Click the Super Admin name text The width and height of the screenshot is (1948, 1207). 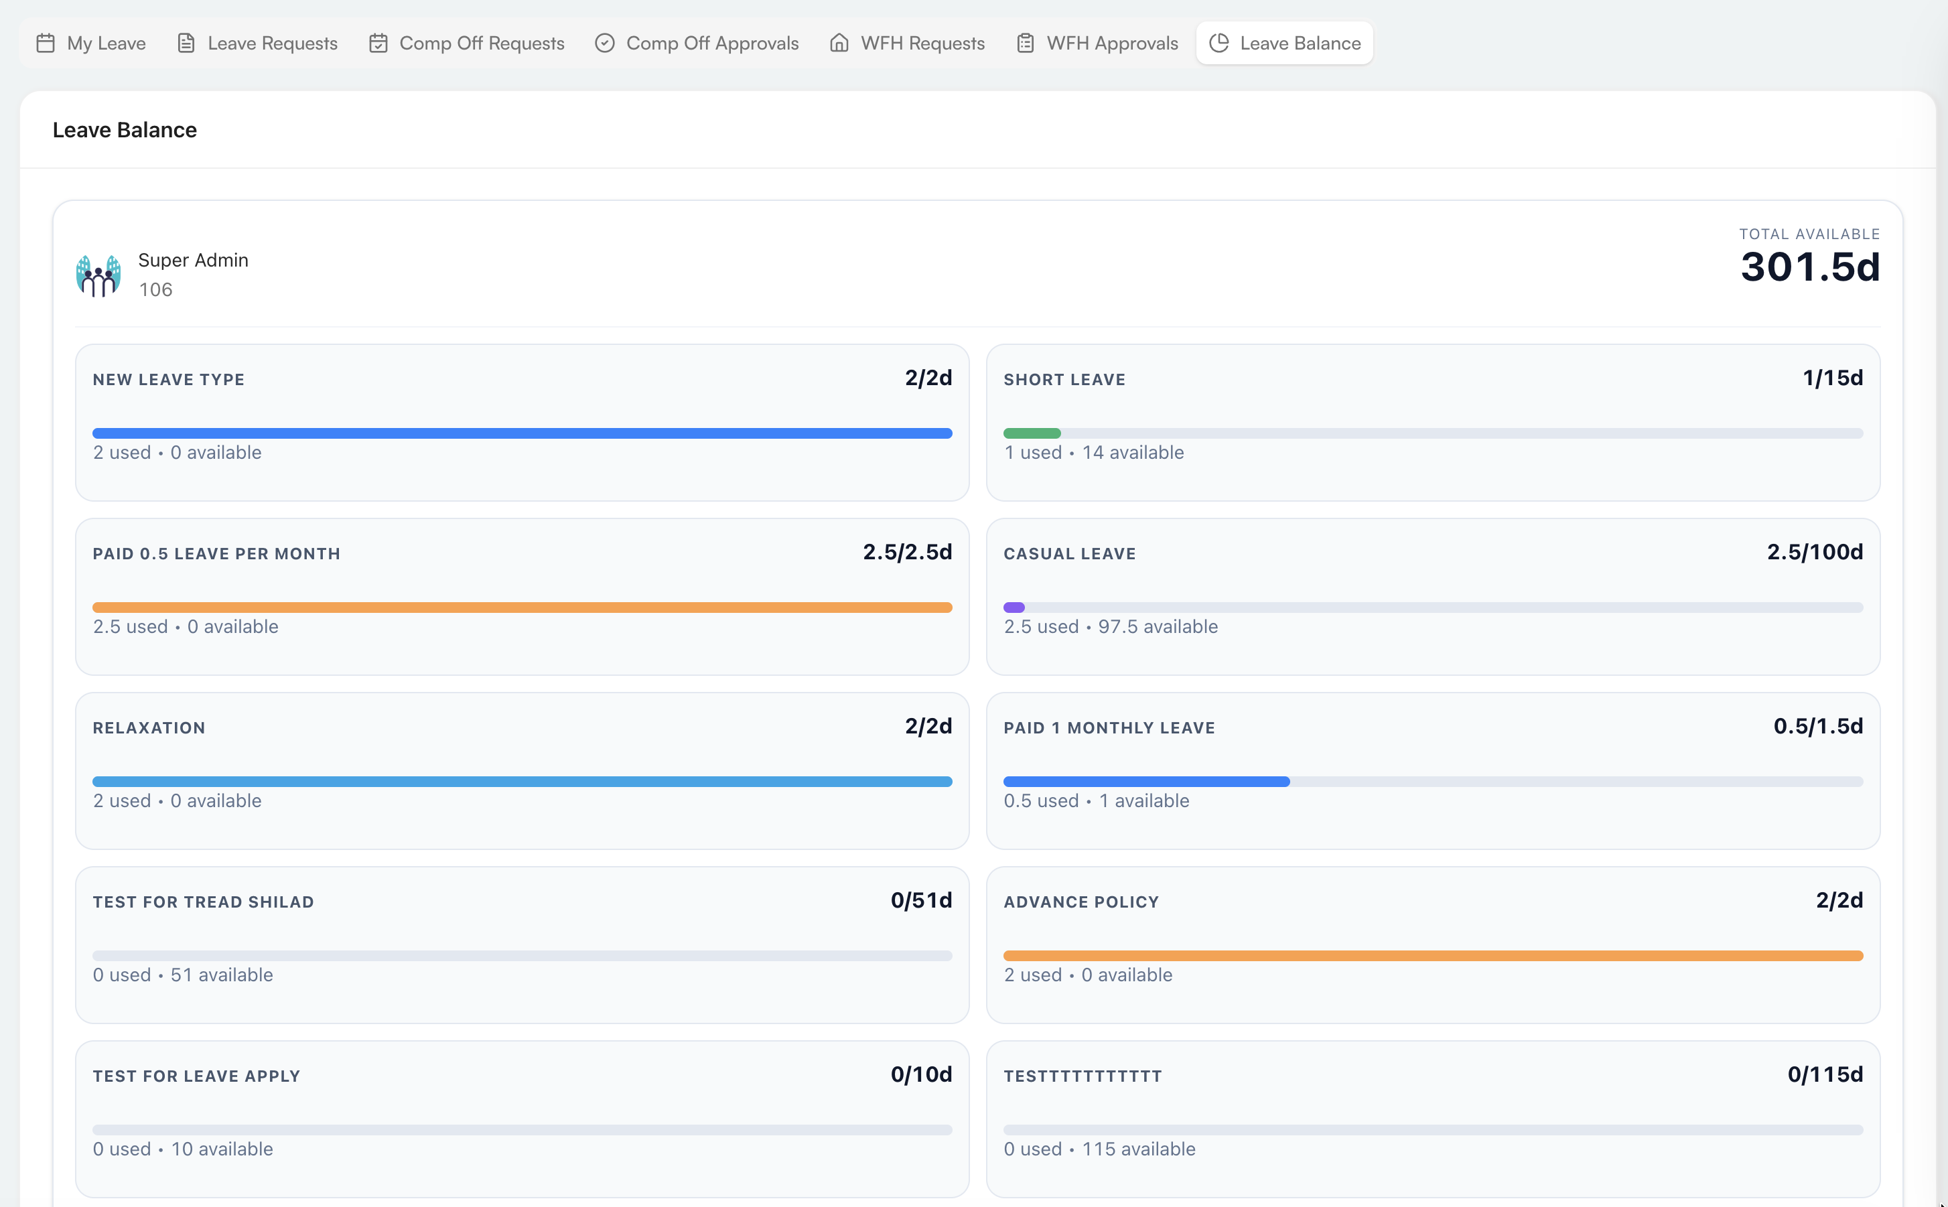tap(193, 261)
